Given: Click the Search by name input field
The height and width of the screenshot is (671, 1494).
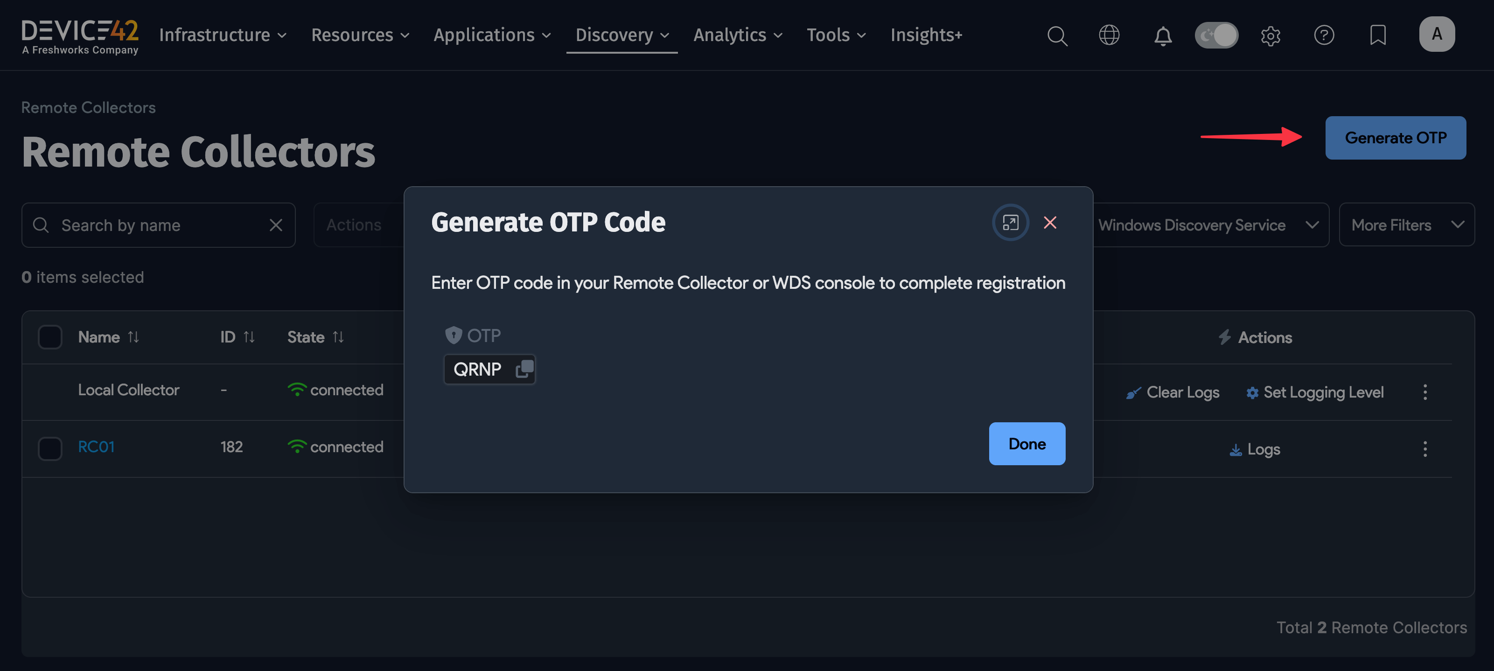Looking at the screenshot, I should point(145,225).
